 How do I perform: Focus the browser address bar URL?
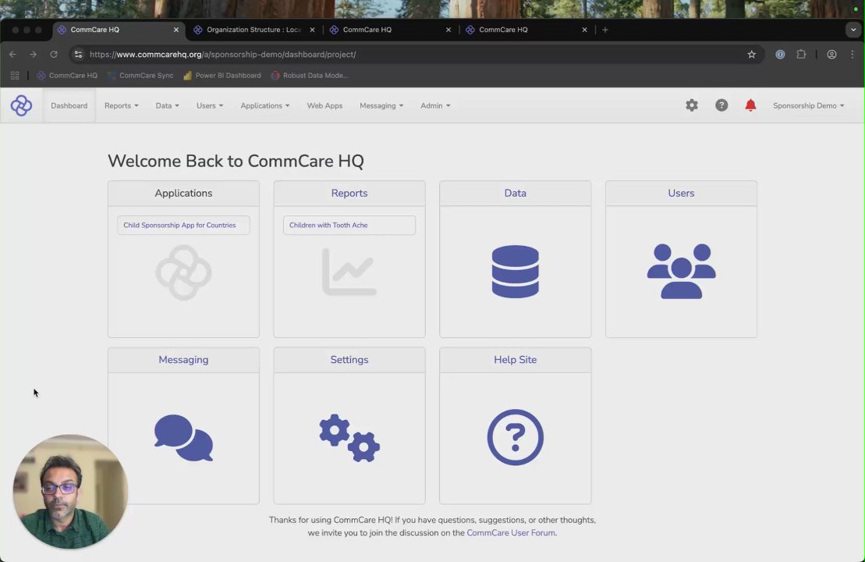(x=222, y=54)
